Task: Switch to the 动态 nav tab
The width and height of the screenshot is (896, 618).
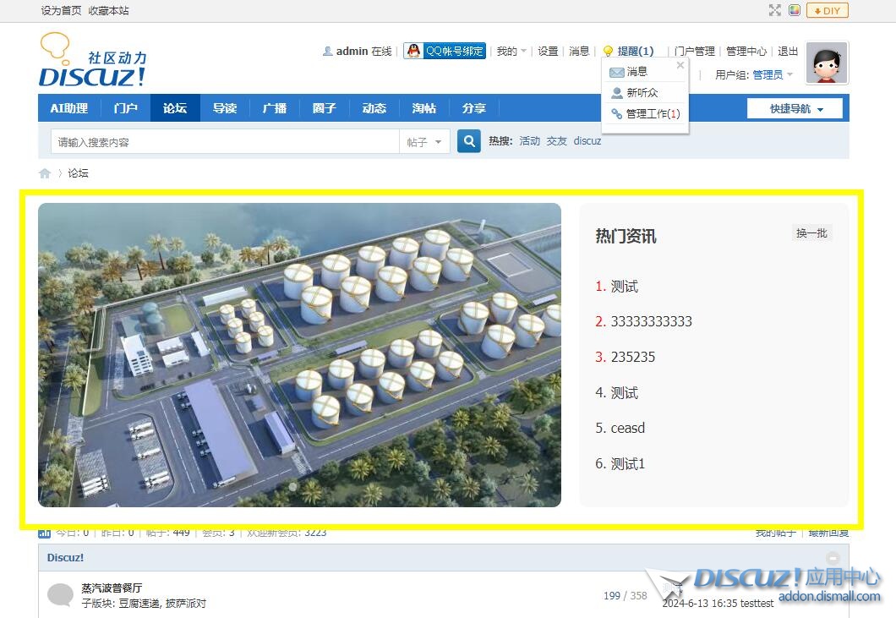Action: pos(374,108)
